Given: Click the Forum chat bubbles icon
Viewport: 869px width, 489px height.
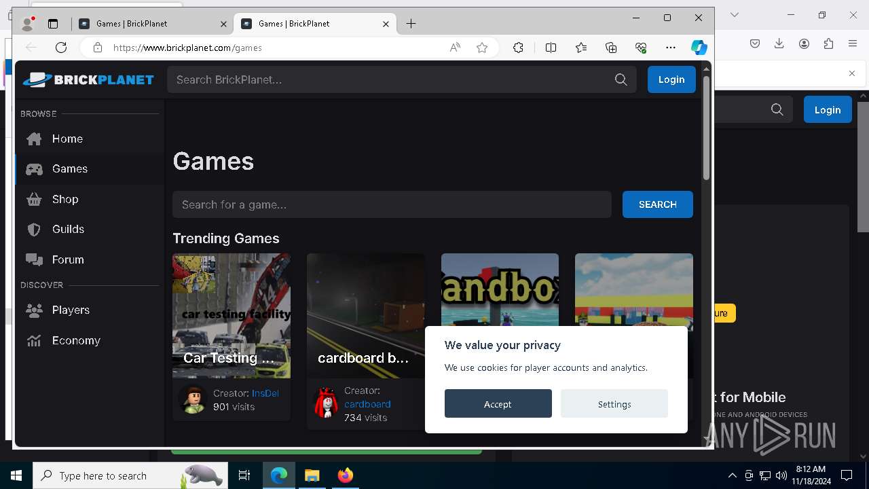Looking at the screenshot, I should [x=34, y=259].
